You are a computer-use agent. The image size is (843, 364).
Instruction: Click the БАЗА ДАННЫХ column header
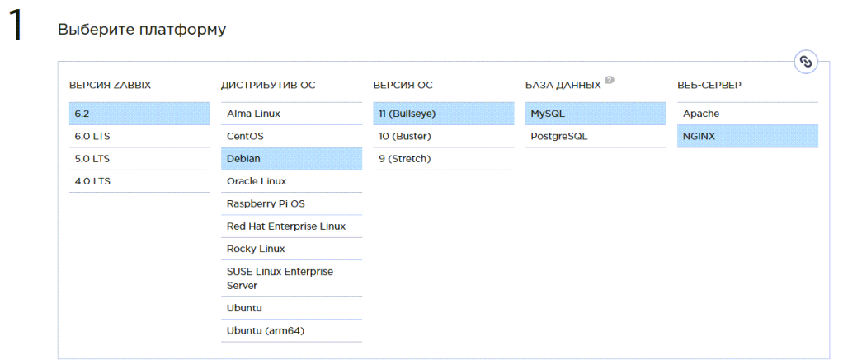[563, 86]
